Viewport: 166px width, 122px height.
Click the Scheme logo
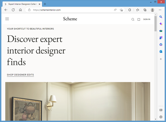click(70, 19)
